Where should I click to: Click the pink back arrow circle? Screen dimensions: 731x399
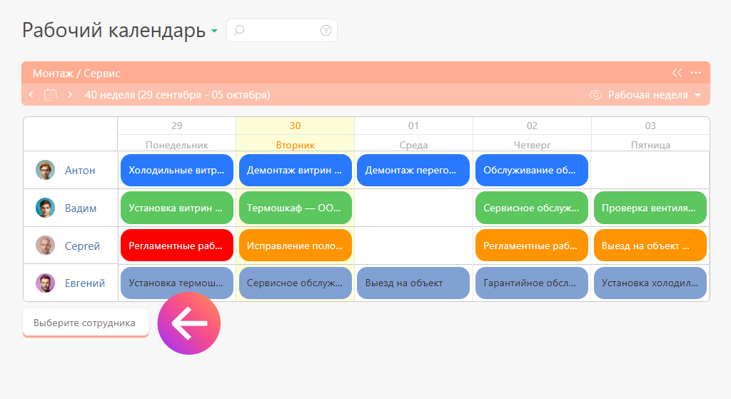click(189, 323)
